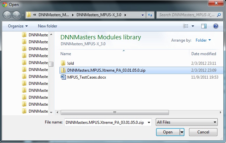This screenshot has width=226, height=143.
Task: Click the magnifier search icon
Action: [219, 15]
